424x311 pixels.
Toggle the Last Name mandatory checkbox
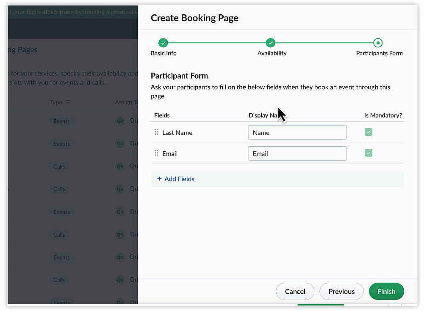click(x=369, y=132)
